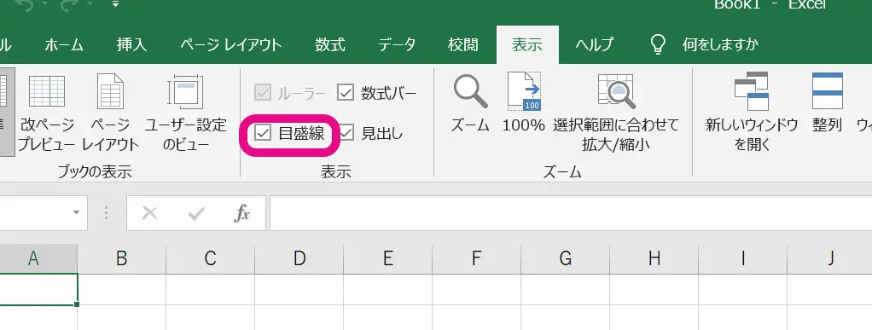Viewport: 872px width, 330px height.
Task: Open the 数式 tab
Action: click(330, 44)
